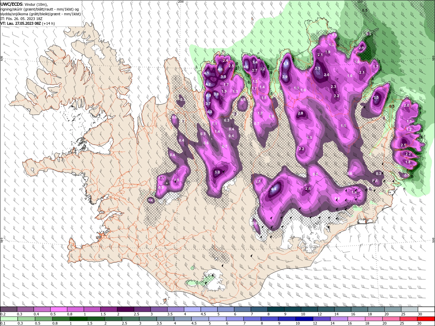Select the red rain legend swatch at 30
The height and width of the screenshot is (326, 435).
(425, 319)
